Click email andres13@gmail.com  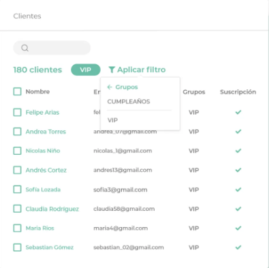[x=123, y=170]
